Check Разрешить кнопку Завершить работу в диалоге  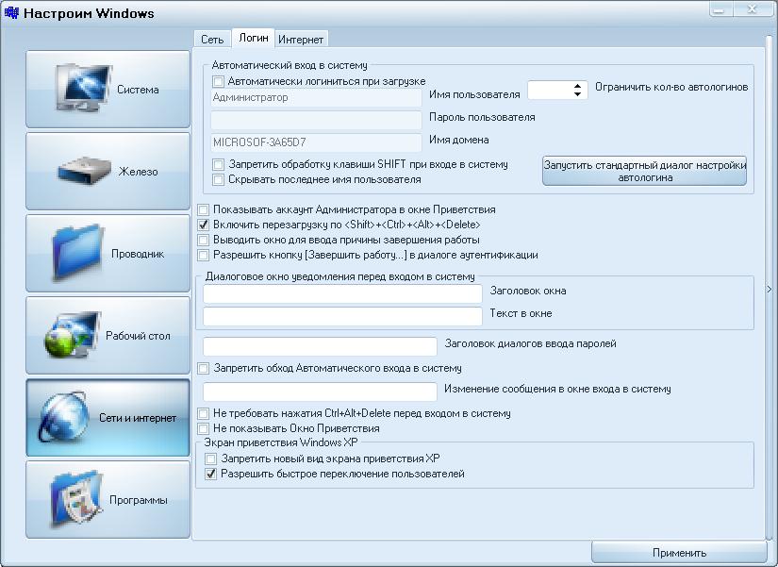pos(203,255)
